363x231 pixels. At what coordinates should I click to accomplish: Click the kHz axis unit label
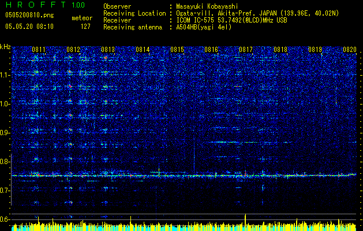(5, 47)
